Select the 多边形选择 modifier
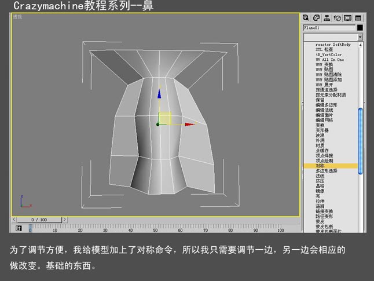 coord(327,171)
